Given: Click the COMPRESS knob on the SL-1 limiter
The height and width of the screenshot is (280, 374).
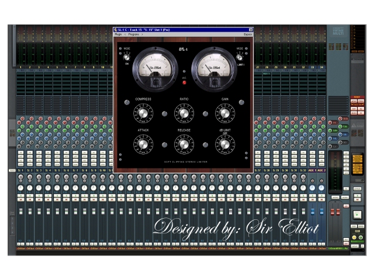Looking at the screenshot, I should tap(143, 113).
